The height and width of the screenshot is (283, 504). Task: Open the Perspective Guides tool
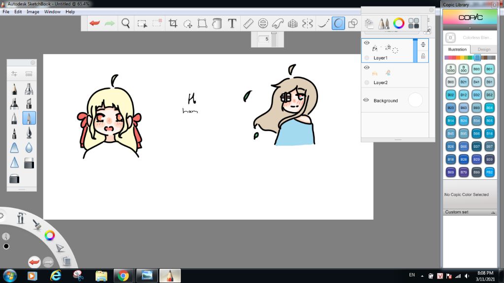pos(292,24)
